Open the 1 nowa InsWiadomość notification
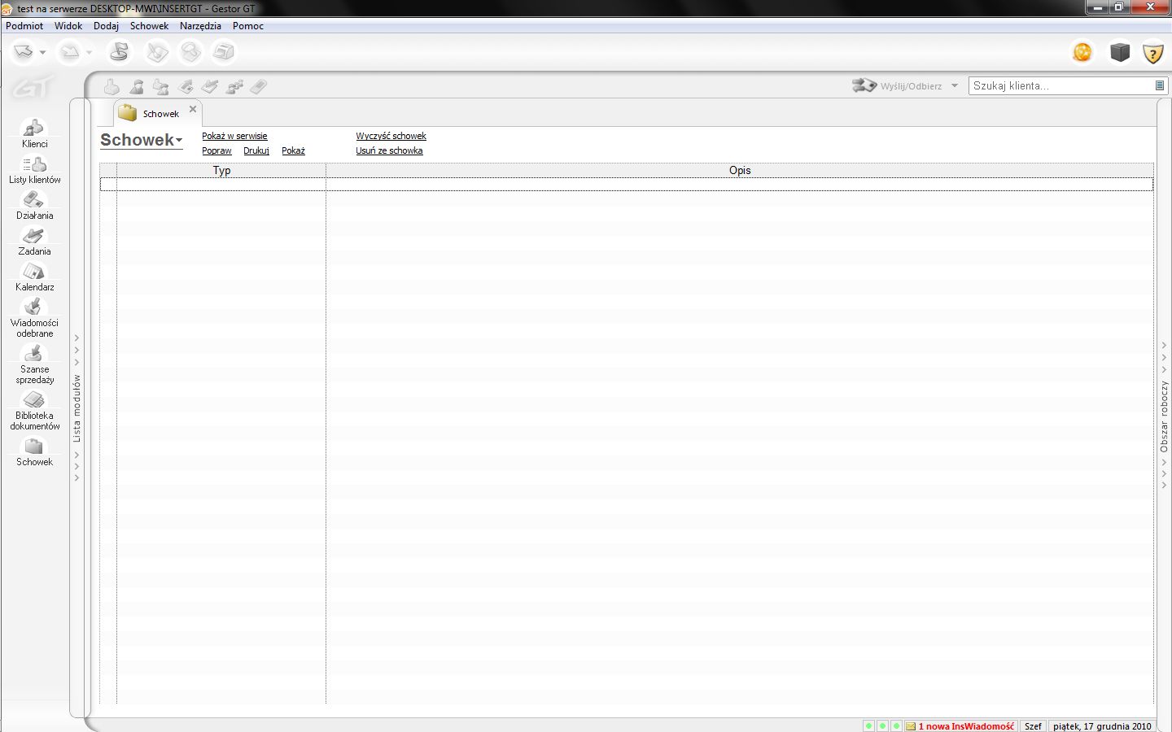The image size is (1172, 732). [960, 726]
